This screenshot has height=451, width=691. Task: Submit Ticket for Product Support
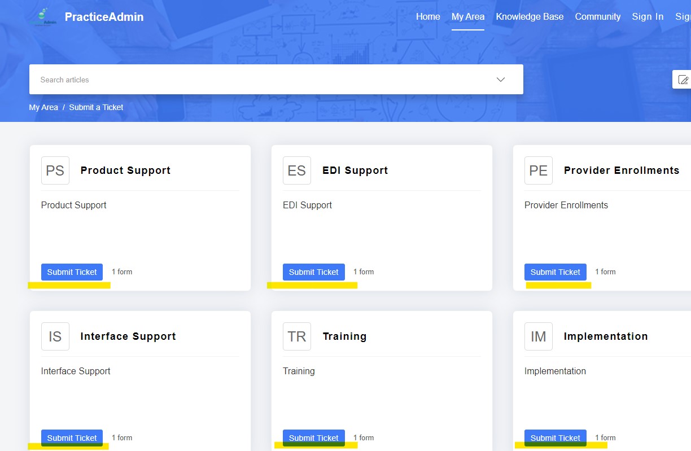point(72,272)
